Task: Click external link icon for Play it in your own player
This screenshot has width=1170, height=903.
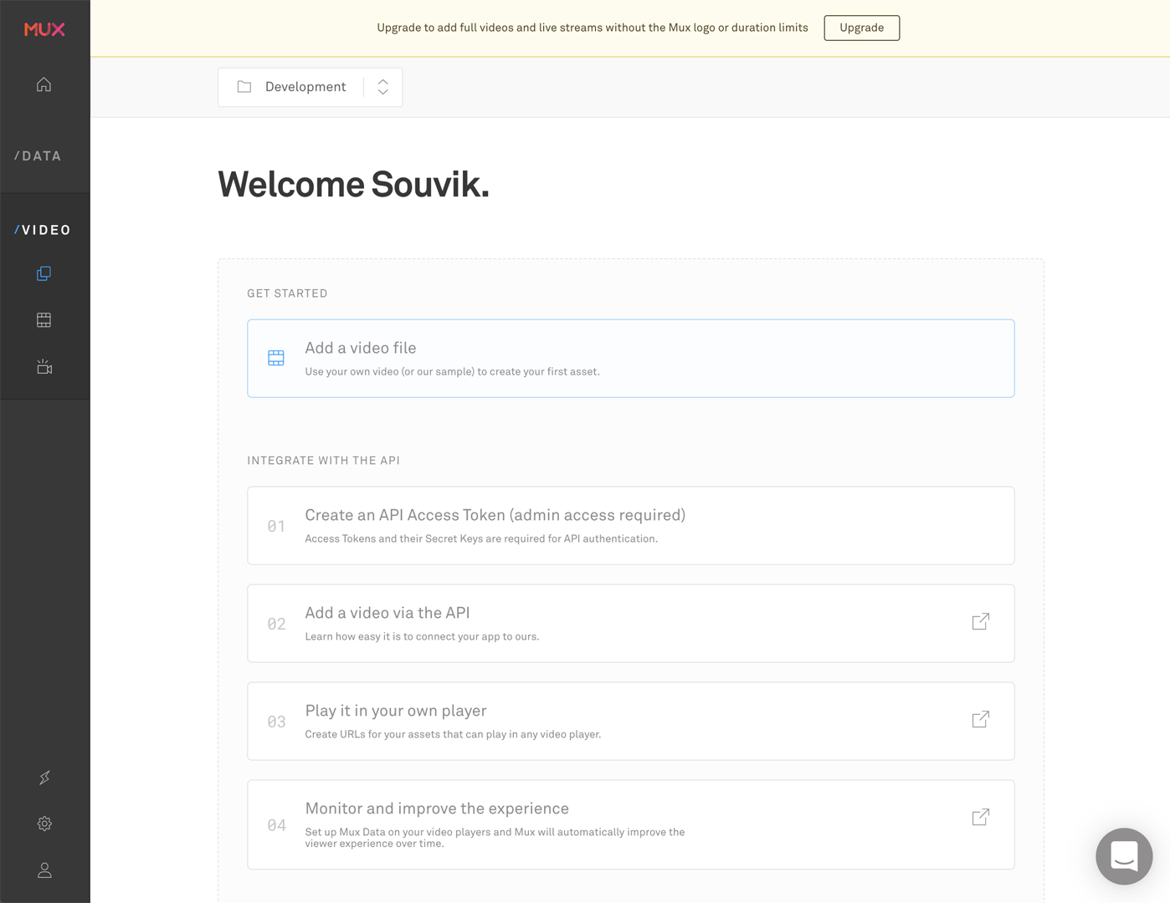Action: (981, 719)
